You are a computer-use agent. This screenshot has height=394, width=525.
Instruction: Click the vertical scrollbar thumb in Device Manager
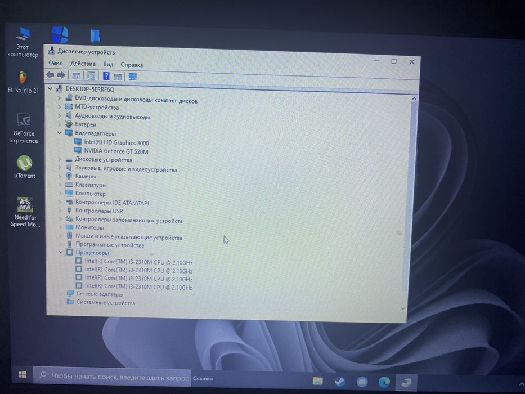pos(410,196)
